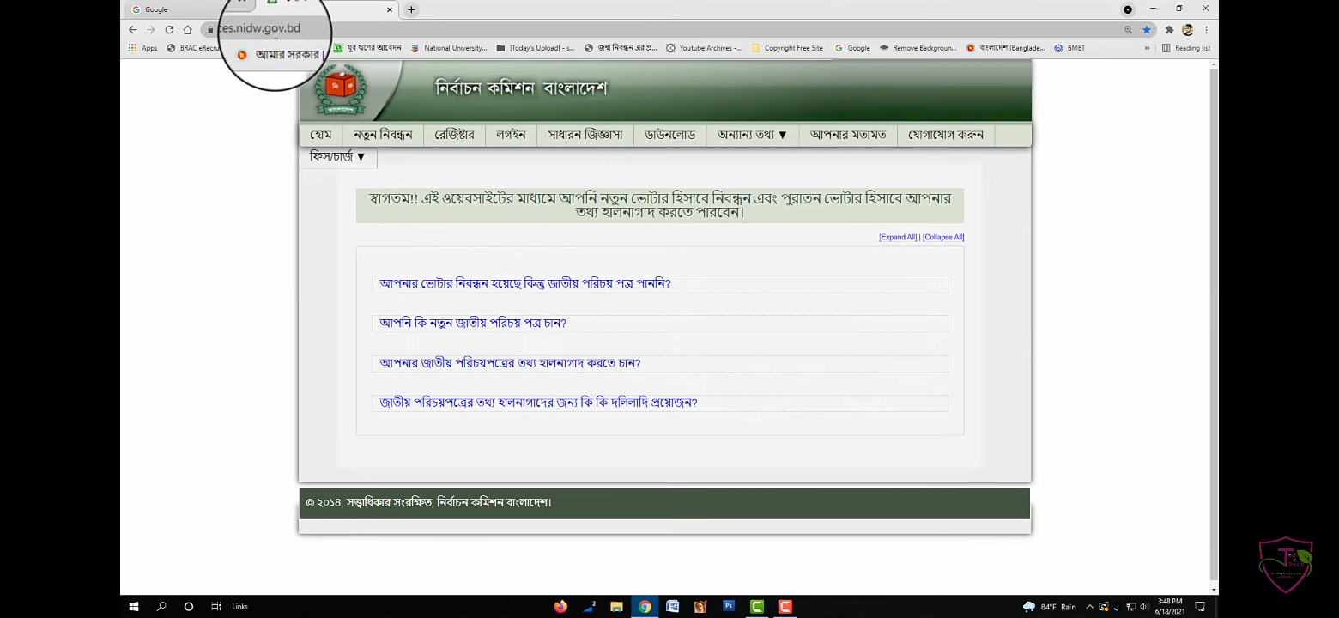The image size is (1339, 618).
Task: Click the Expand All link
Action: coord(898,238)
